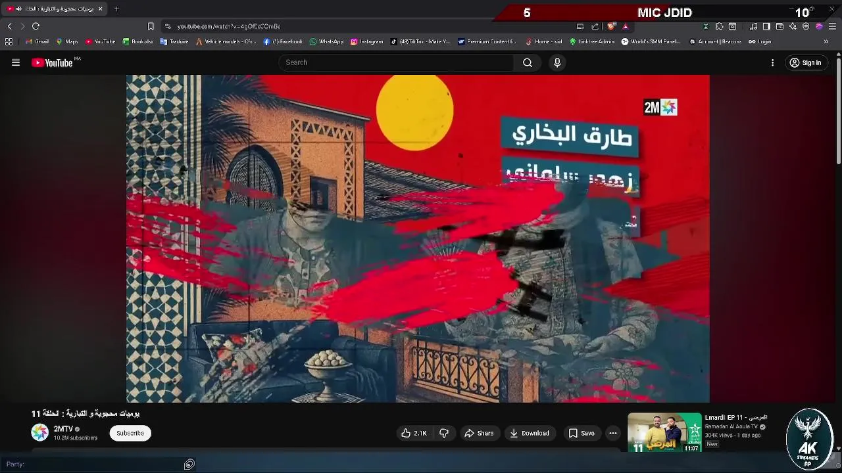The image size is (842, 473).
Task: Open Lmardi EP 11 suggested video thumbnail
Action: point(664,432)
